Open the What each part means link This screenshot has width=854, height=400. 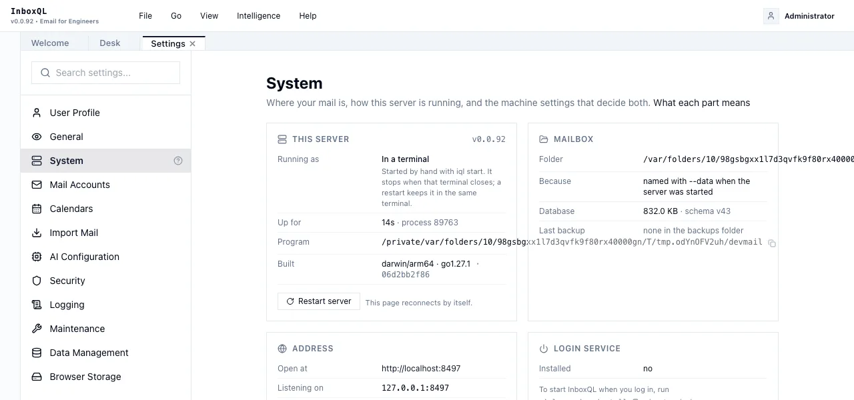pos(702,103)
